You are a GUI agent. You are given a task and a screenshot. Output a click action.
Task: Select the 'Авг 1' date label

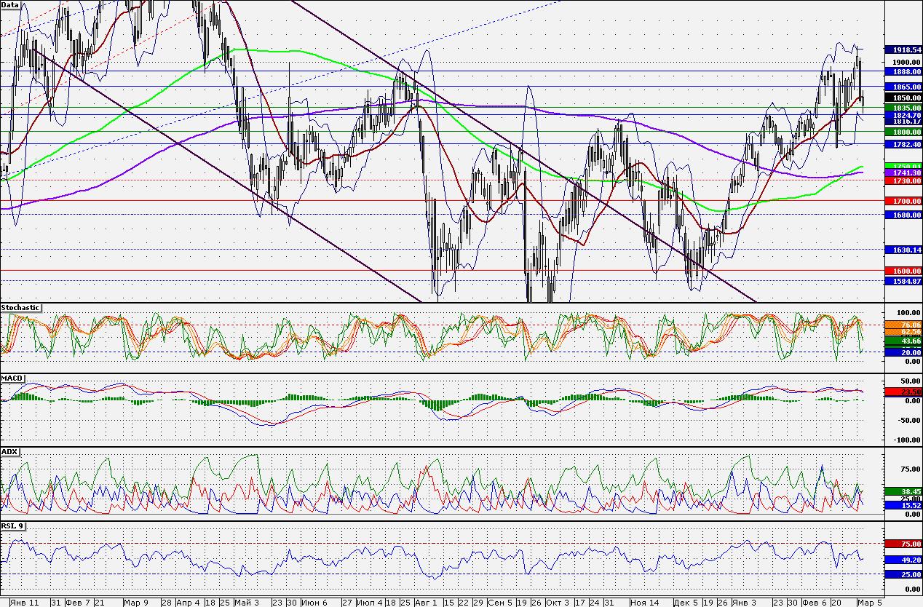click(427, 602)
